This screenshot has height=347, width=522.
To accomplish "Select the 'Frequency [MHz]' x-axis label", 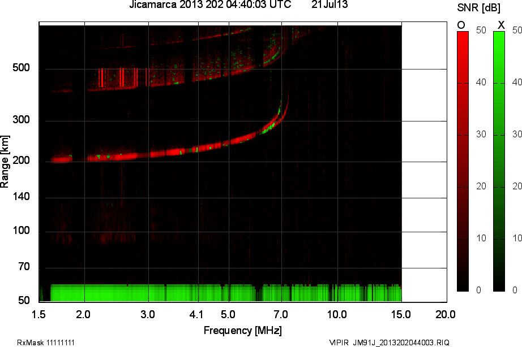I will pos(243,331).
